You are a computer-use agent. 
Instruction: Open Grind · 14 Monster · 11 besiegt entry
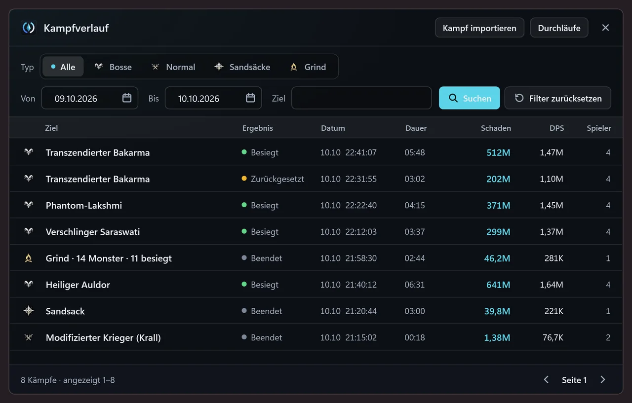pyautogui.click(x=316, y=258)
